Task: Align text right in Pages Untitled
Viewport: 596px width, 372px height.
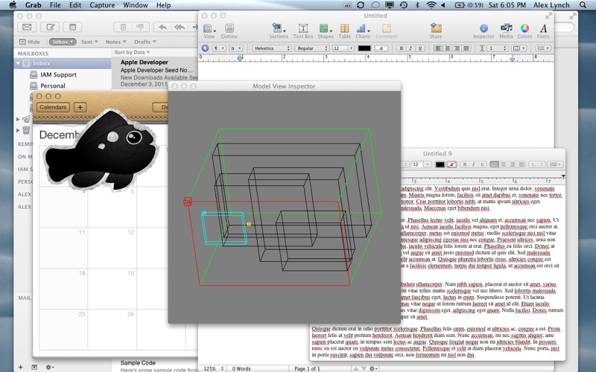Action: click(457, 48)
